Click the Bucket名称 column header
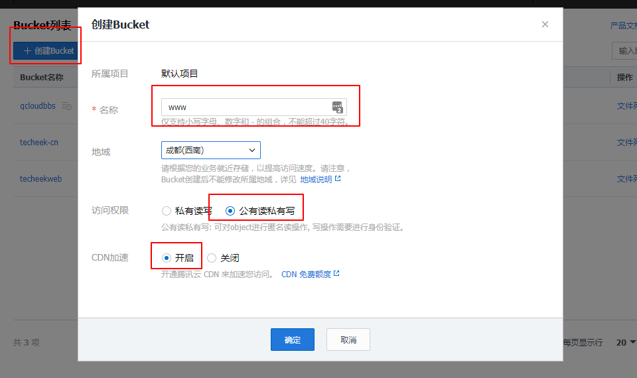The height and width of the screenshot is (378, 637). (x=41, y=78)
